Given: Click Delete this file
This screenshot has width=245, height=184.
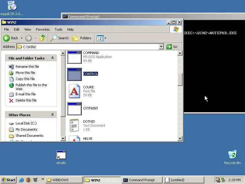Looking at the screenshot, I should 26,100.
